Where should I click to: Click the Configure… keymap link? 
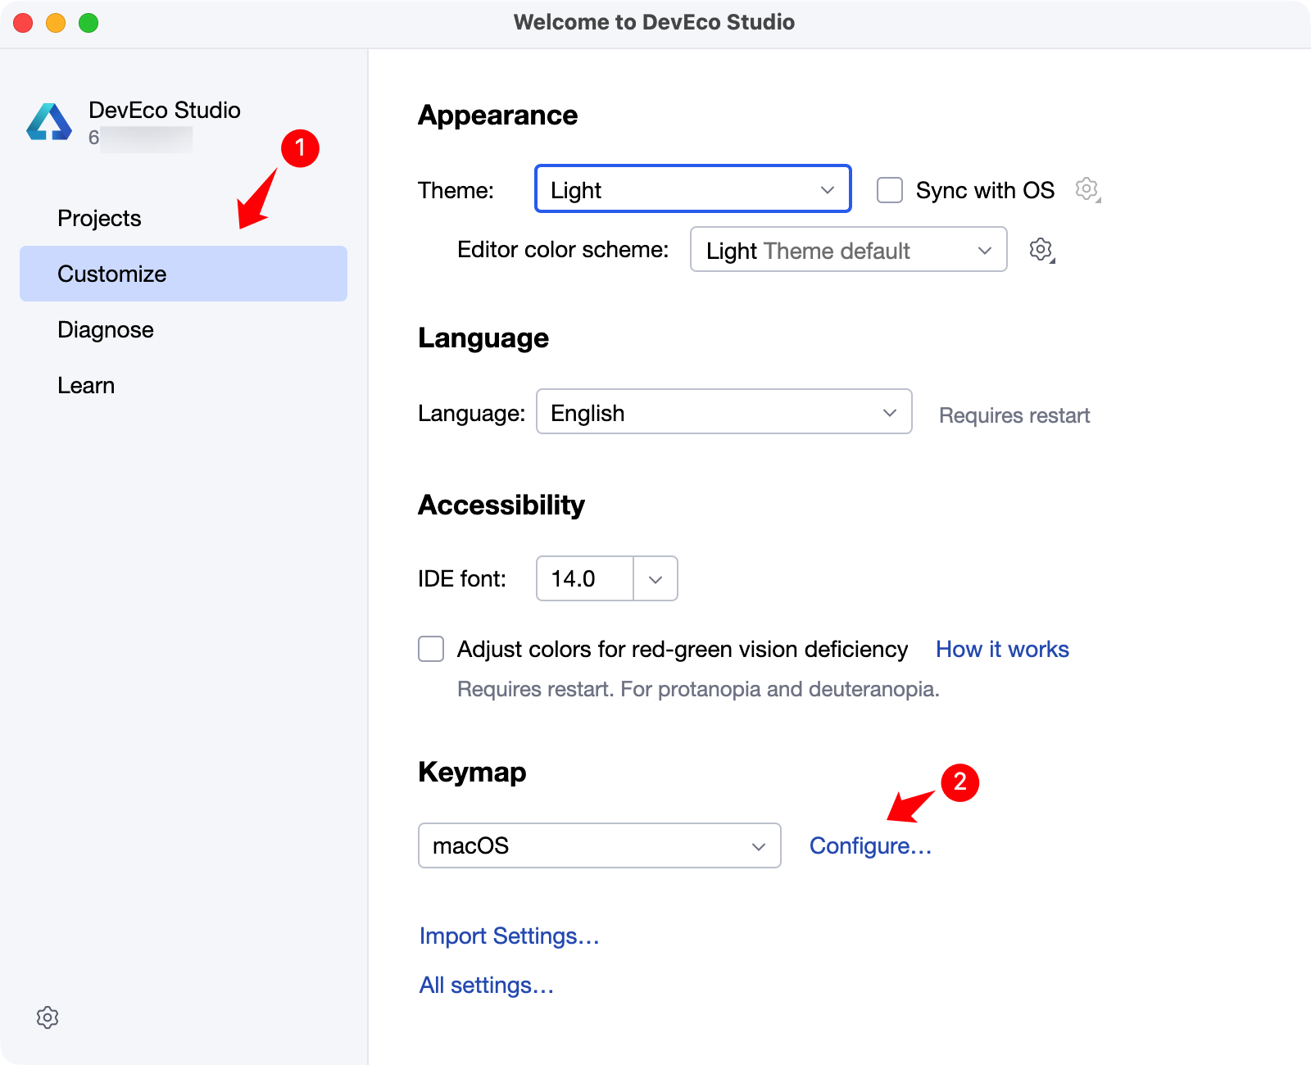coord(871,845)
